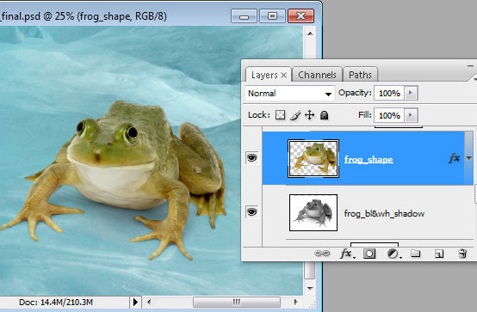Lock transparent pixels
Screen dimensions: 477x312
point(280,115)
